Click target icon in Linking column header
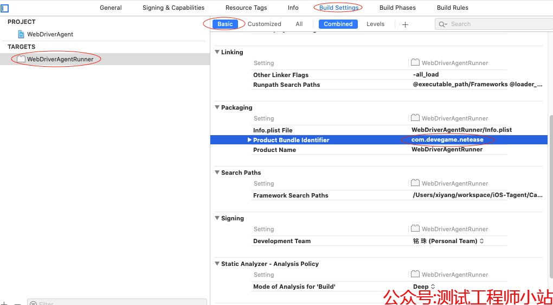The width and height of the screenshot is (553, 305). coord(415,62)
